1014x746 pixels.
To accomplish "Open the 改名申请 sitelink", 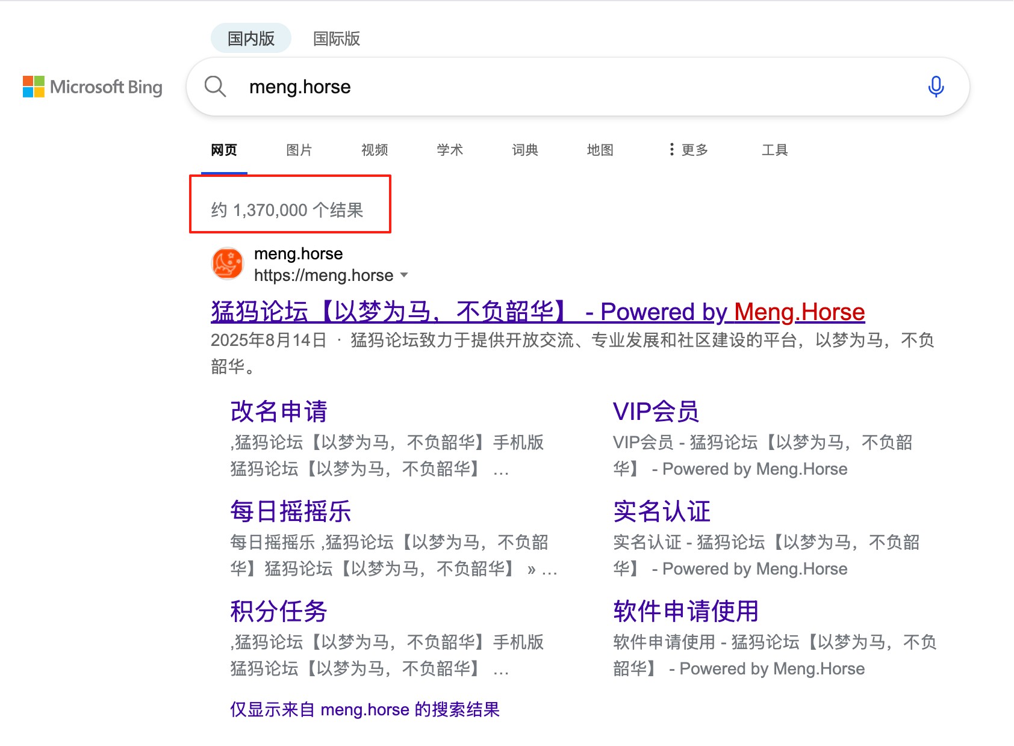I will click(279, 412).
